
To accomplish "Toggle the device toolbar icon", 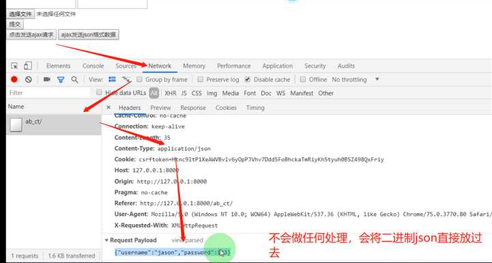I will (28, 66).
